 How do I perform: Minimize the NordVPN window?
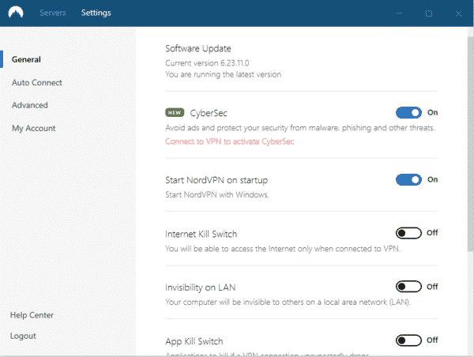coord(399,13)
